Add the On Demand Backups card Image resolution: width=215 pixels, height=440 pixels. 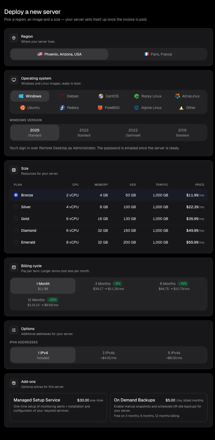(159, 407)
